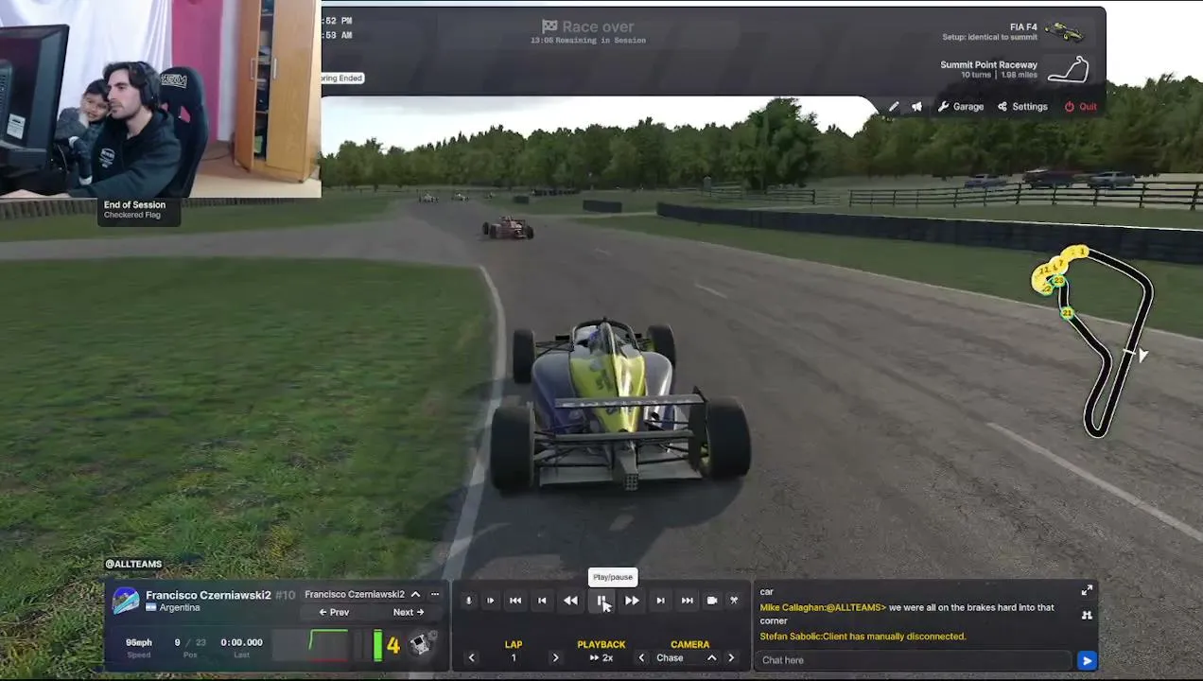Step forward one frame in the replay
The width and height of the screenshot is (1203, 681).
660,601
